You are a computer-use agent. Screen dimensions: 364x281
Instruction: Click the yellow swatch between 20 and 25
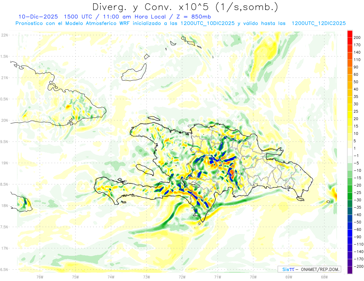tap(350, 115)
